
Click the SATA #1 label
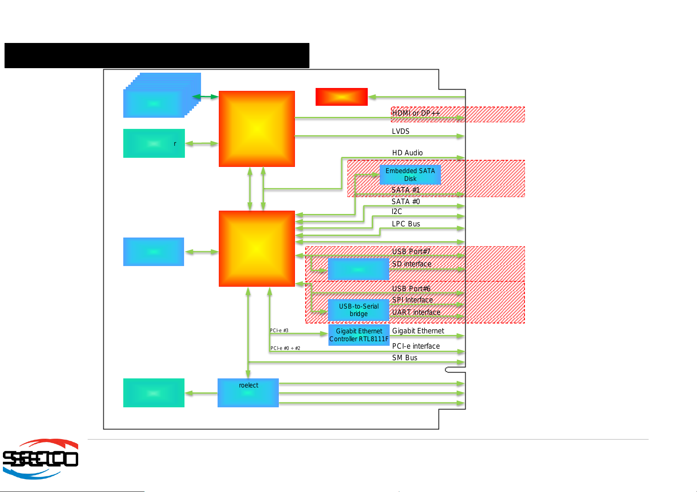[x=406, y=190]
